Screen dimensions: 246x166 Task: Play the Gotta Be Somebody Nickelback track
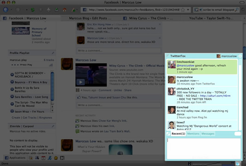click(x=12, y=74)
